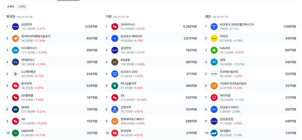The image size is (302, 140).
Task: Click the 개인 column heading
Action: (208, 17)
